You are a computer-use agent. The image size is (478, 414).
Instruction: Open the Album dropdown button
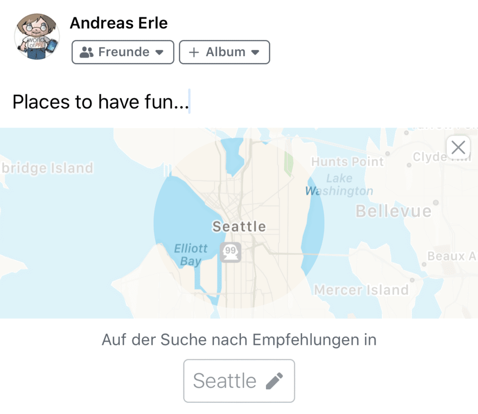[x=224, y=52]
